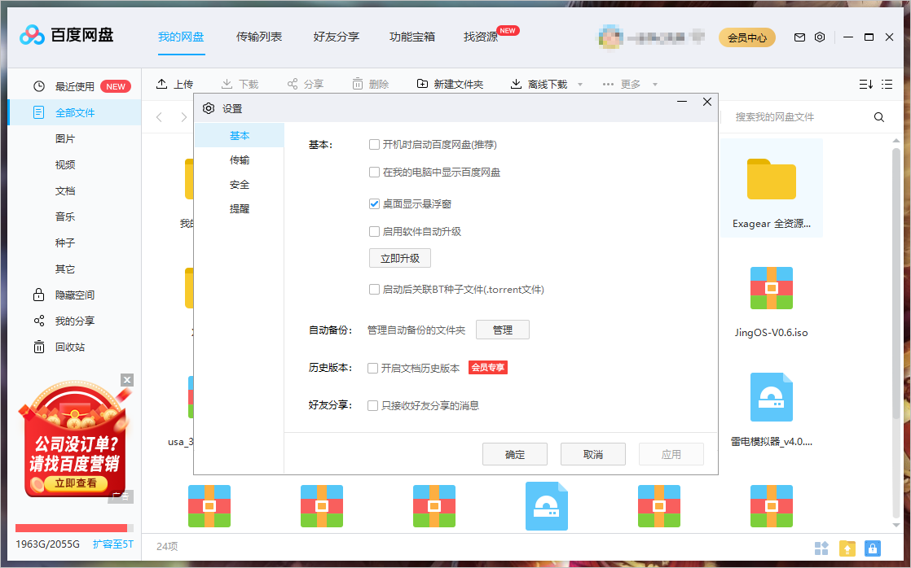Viewport: 911px width, 568px height.
Task: Tick 启动后关联BT种子文件 checkbox
Action: [x=374, y=289]
